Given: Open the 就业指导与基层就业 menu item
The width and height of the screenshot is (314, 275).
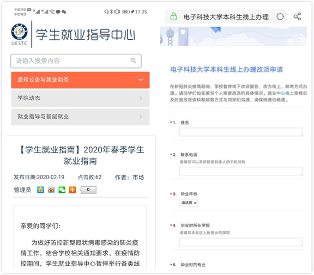Looking at the screenshot, I should pos(80,117).
